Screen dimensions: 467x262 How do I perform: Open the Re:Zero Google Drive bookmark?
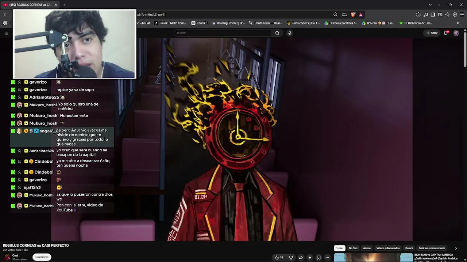[378, 23]
